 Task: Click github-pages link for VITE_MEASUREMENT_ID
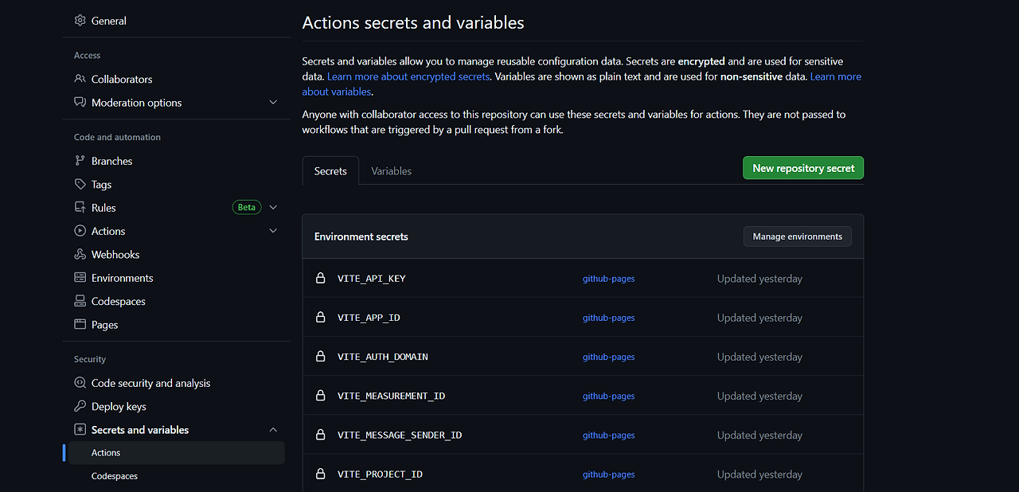tap(608, 396)
